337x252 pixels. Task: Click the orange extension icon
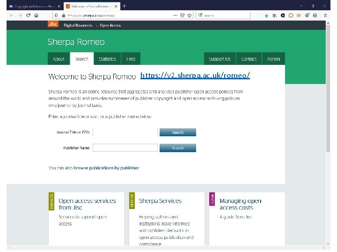(x=299, y=15)
